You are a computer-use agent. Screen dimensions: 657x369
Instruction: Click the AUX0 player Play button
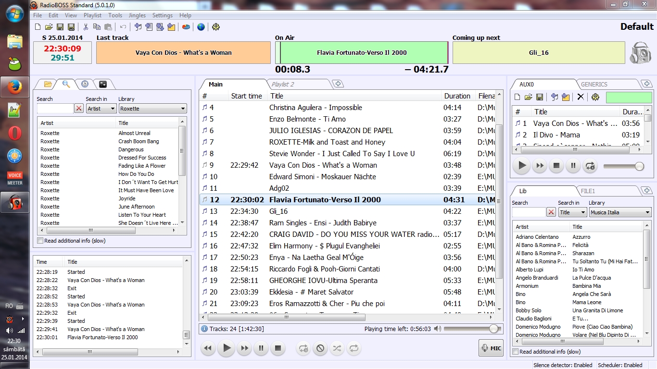pos(521,166)
